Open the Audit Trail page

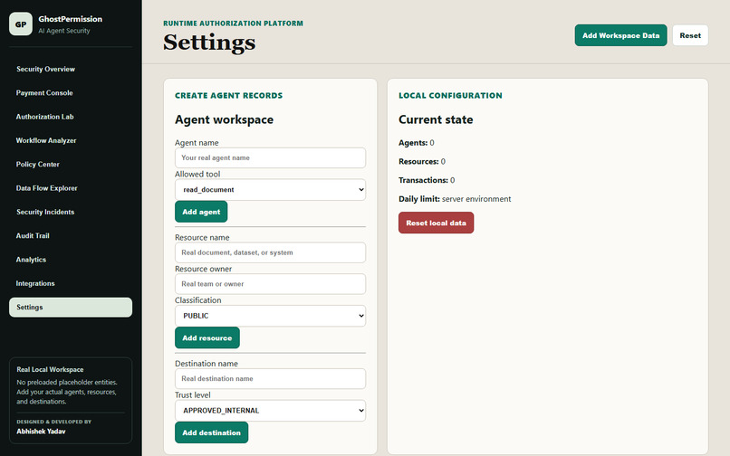coord(33,235)
